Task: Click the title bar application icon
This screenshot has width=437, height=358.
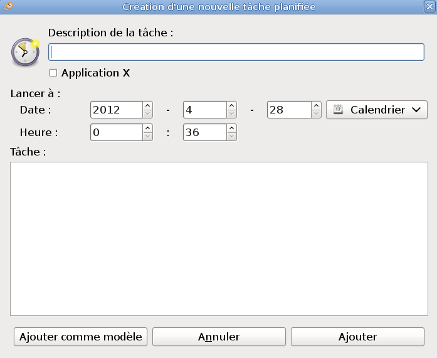Action: pos(7,7)
